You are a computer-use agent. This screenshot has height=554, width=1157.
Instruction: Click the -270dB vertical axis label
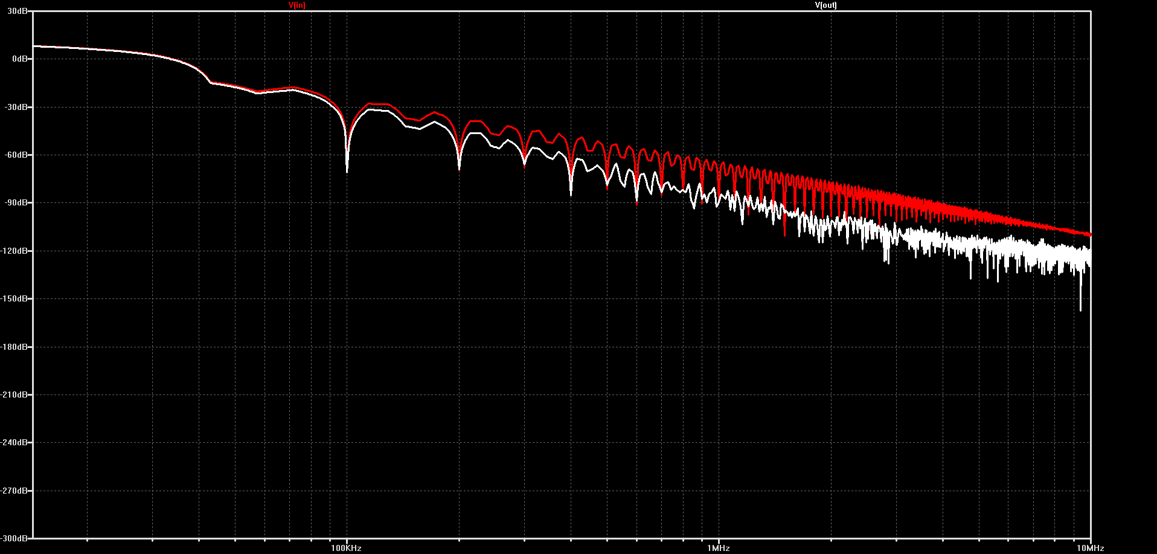(x=14, y=491)
